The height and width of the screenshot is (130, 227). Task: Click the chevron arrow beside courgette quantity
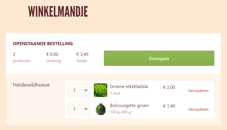click(x=86, y=109)
